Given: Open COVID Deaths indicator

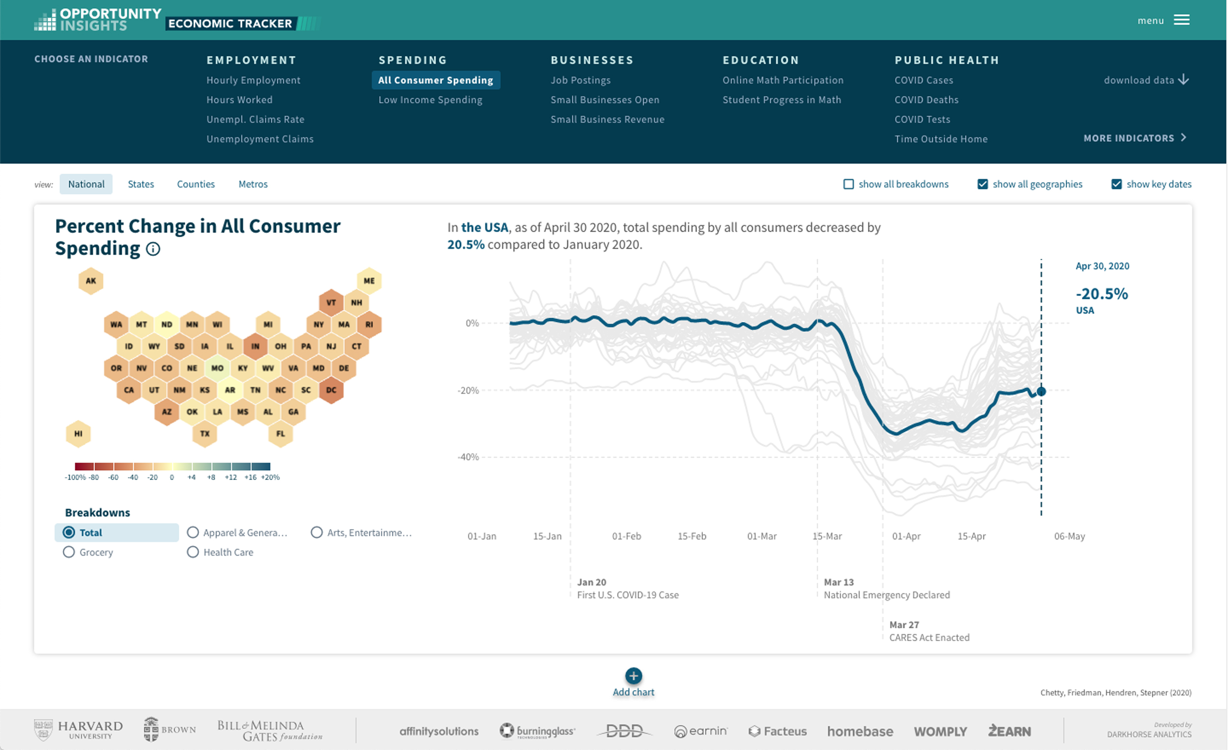Looking at the screenshot, I should click(x=926, y=100).
